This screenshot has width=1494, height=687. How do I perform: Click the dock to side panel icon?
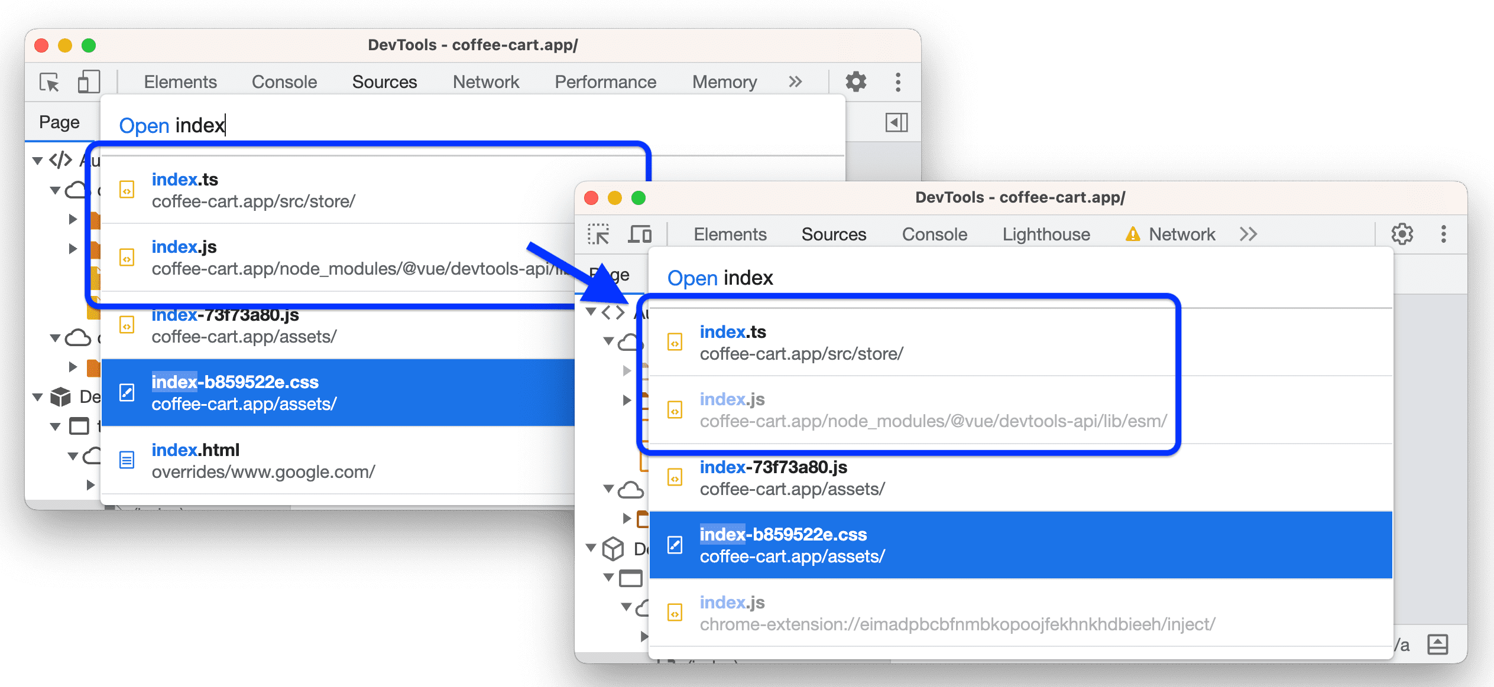[x=896, y=123]
